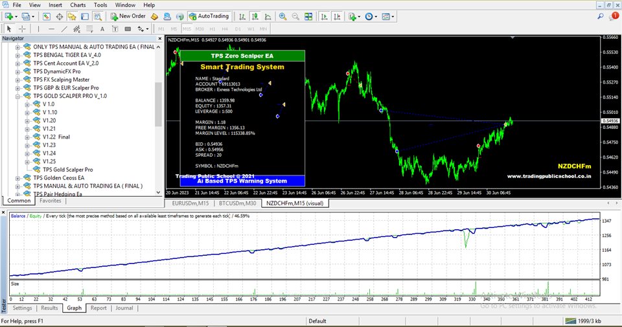Expand the V1.22 Final tree node
Image resolution: width=622 pixels, height=327 pixels.
pyautogui.click(x=27, y=137)
